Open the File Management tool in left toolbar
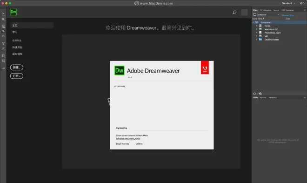This screenshot has width=307, height=183. point(3,19)
